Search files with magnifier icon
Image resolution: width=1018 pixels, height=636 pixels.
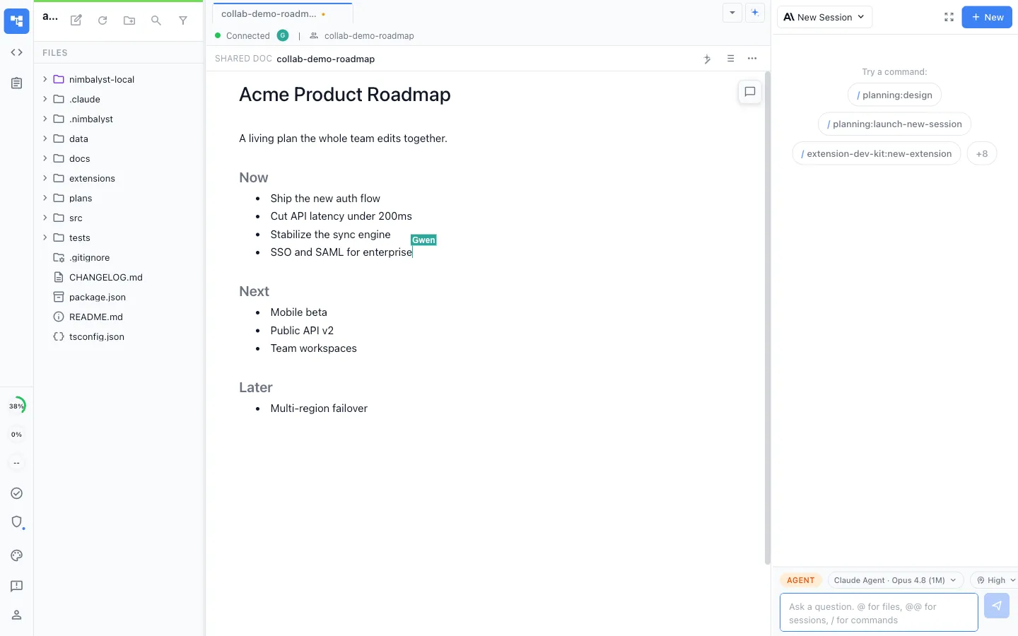(x=156, y=20)
